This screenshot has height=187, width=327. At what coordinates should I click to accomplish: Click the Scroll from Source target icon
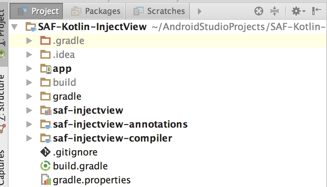coord(259,11)
